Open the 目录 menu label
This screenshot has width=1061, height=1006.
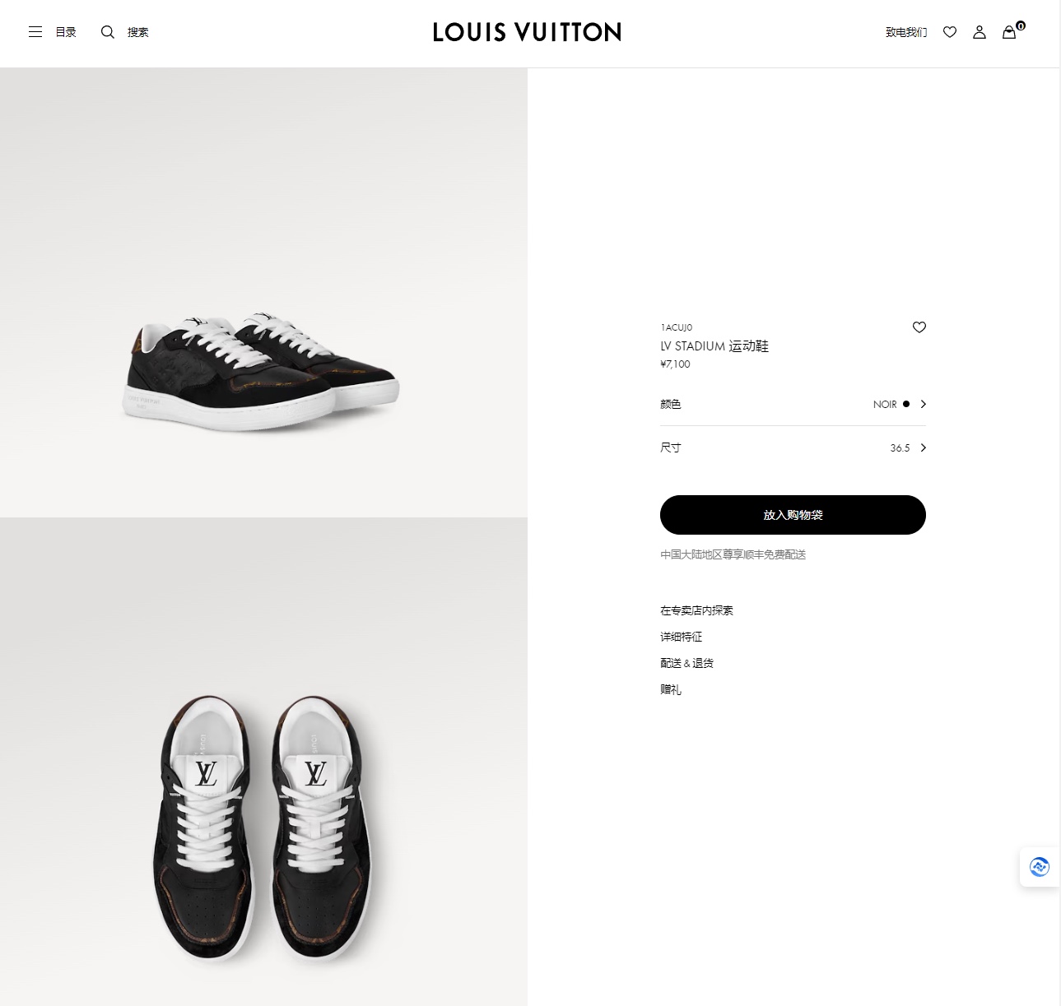click(66, 32)
